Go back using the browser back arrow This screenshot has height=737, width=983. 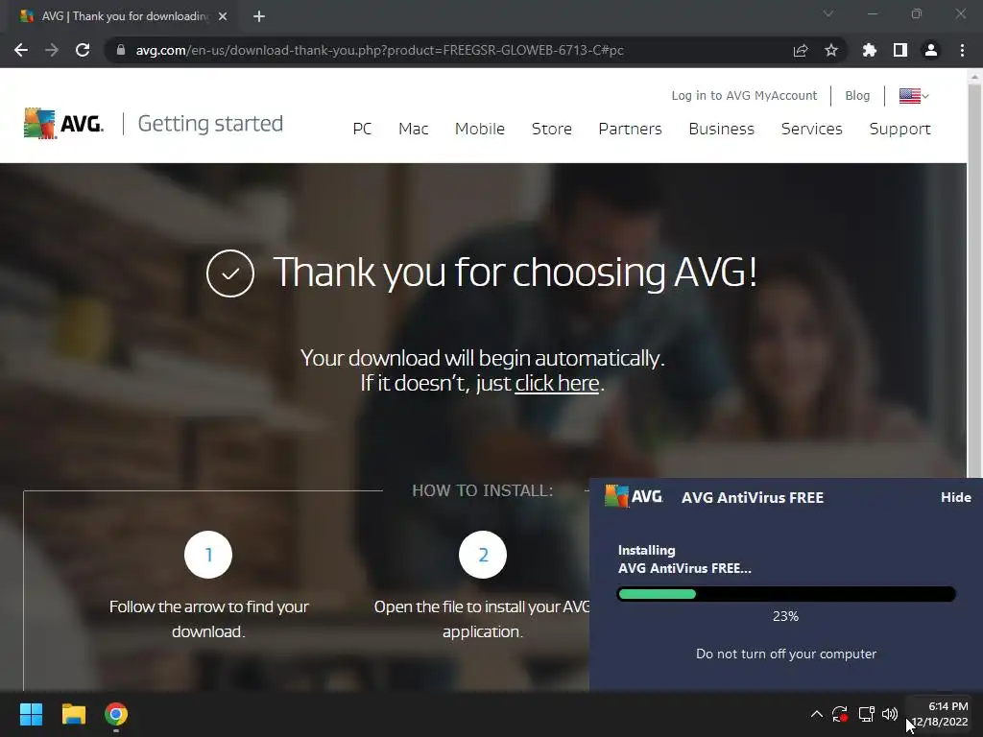pos(21,50)
